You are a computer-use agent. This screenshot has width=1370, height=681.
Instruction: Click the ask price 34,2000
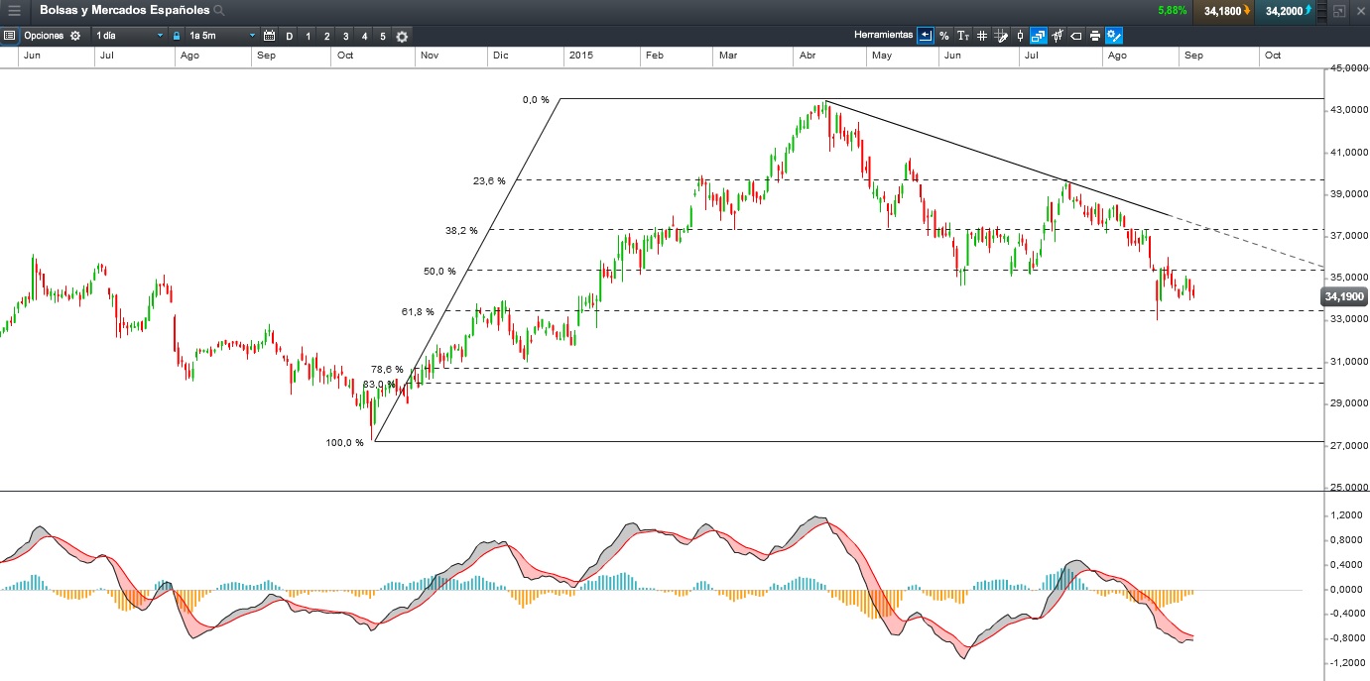(x=1285, y=11)
